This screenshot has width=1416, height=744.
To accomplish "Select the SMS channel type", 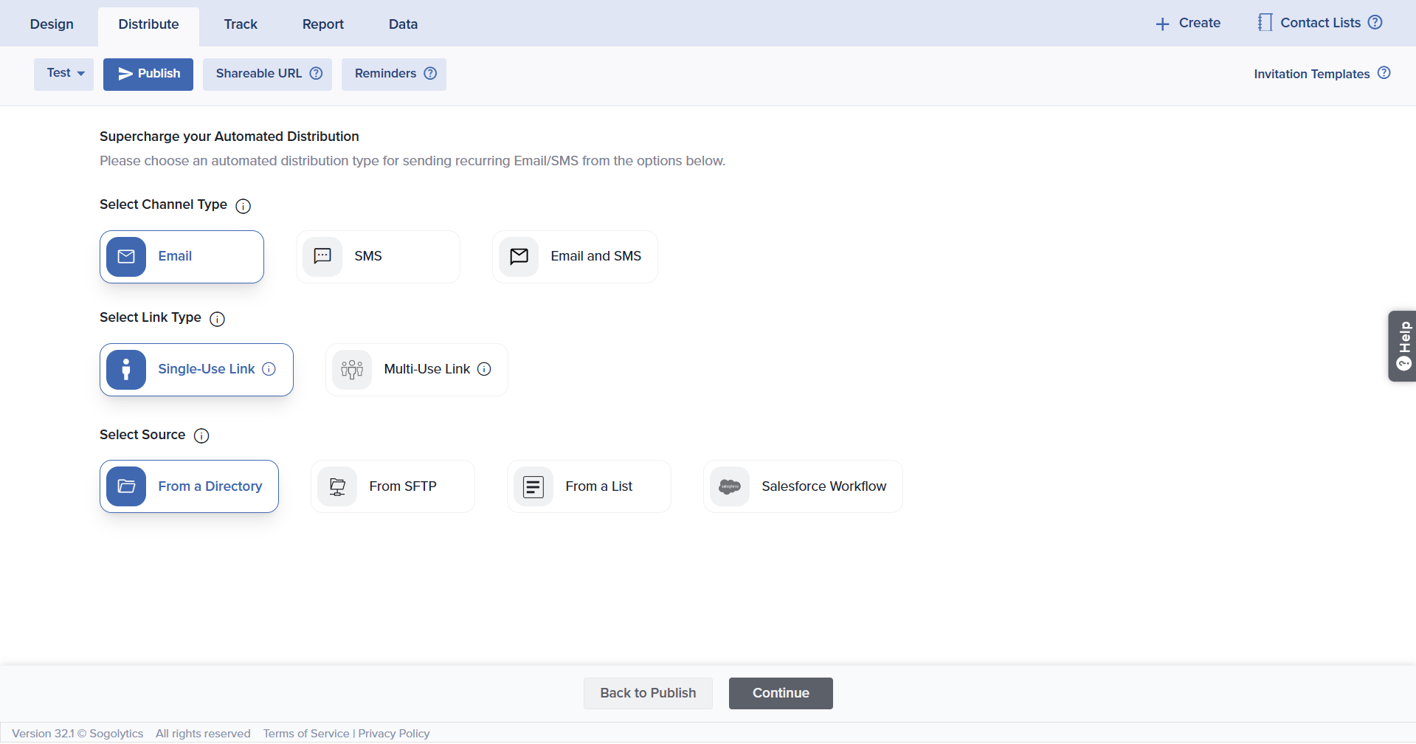I will pyautogui.click(x=378, y=257).
